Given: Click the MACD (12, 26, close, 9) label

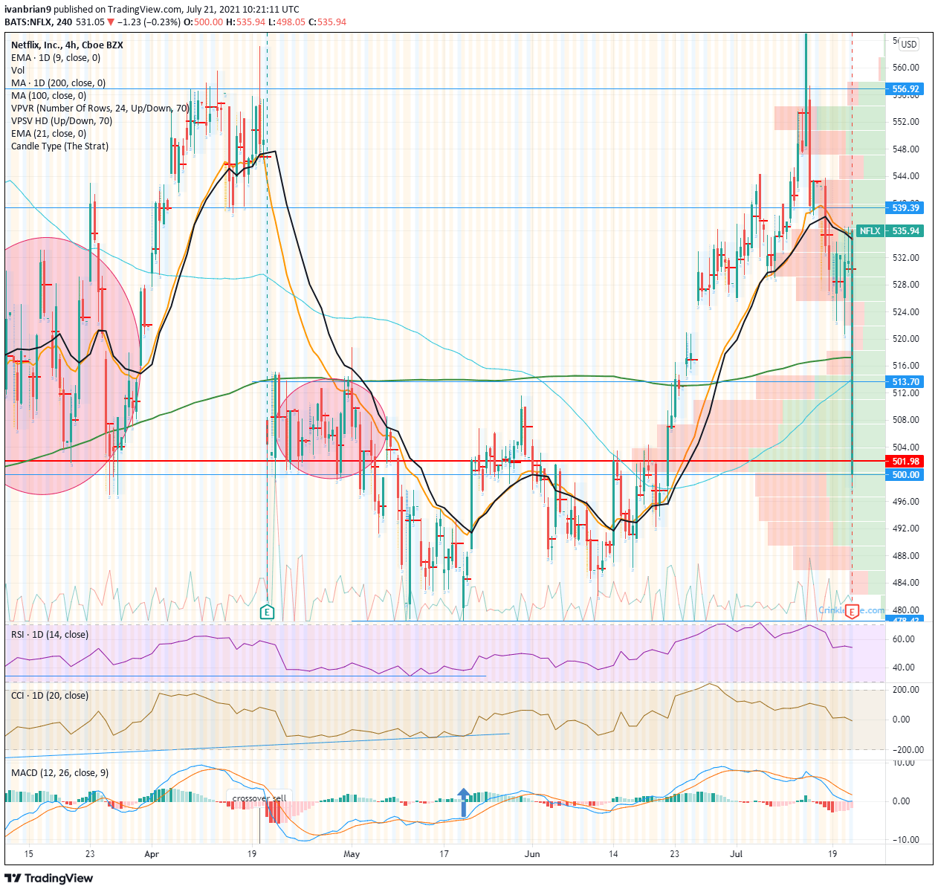Looking at the screenshot, I should (x=59, y=772).
